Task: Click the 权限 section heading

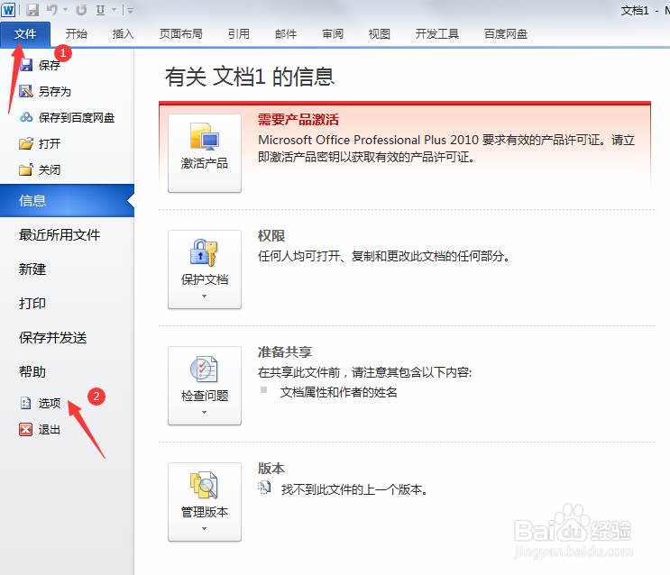Action: coord(271,236)
